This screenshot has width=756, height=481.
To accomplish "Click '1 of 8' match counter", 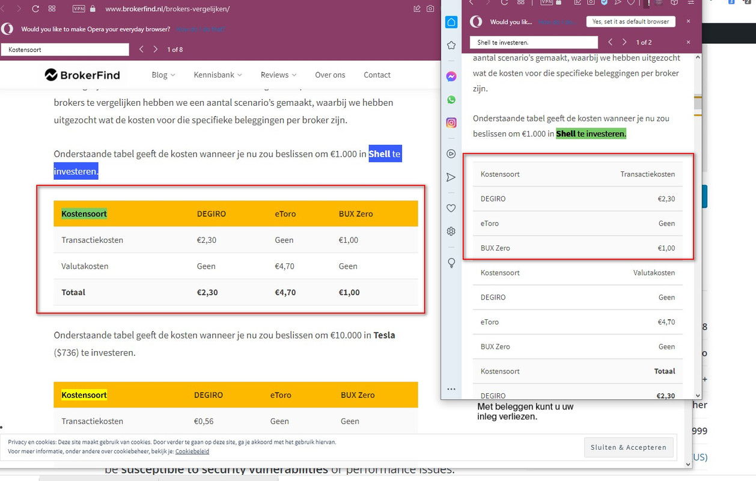I will tap(175, 49).
